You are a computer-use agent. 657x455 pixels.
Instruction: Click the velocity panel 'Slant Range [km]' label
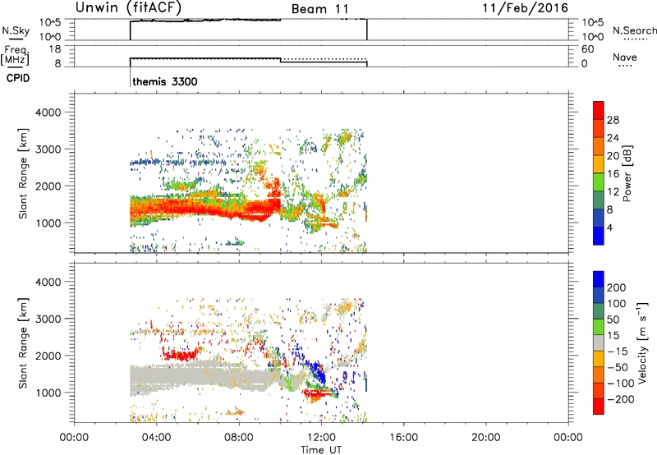pos(23,343)
